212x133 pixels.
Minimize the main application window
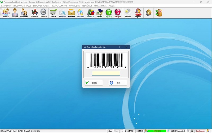[x=194, y=2]
